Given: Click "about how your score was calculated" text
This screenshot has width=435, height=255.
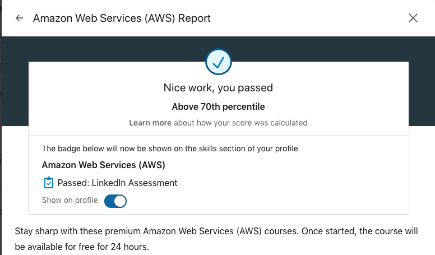Looking at the screenshot, I should point(240,123).
